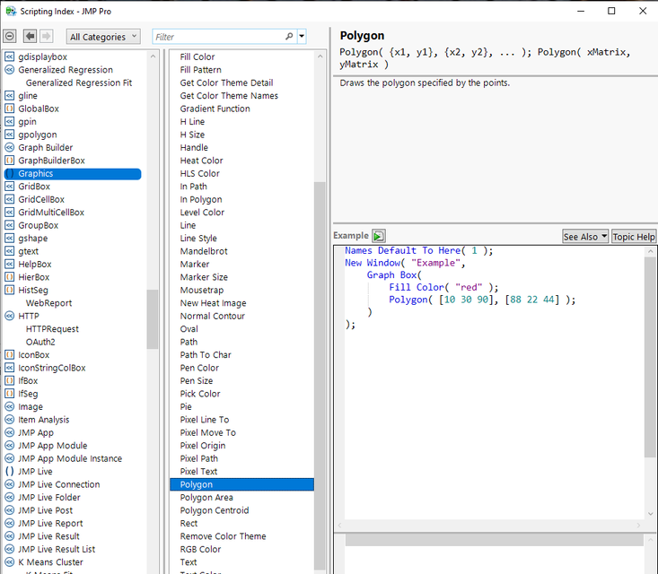Select Normal Contour function
The width and height of the screenshot is (658, 574).
point(213,316)
